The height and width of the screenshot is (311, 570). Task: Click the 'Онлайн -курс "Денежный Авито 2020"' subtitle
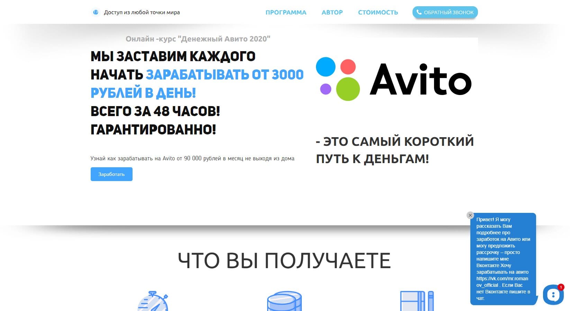click(x=198, y=39)
